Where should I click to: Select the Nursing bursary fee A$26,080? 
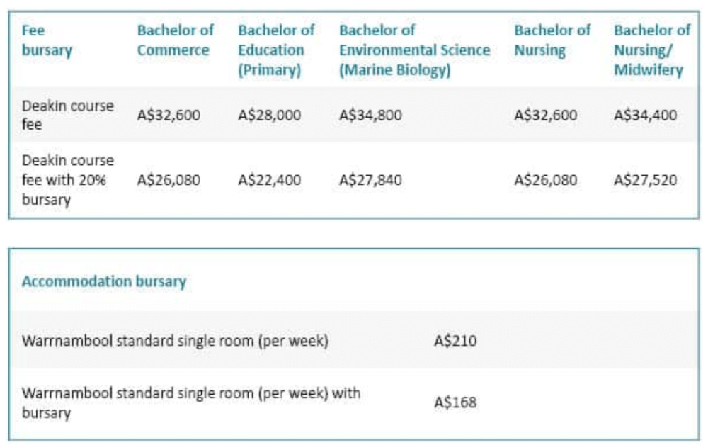545,180
